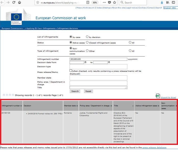The width and height of the screenshot is (178, 161).
Task: Go to first page of records
Action: (4, 95)
